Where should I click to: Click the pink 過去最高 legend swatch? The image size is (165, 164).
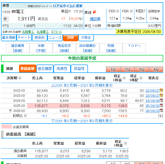7,127
